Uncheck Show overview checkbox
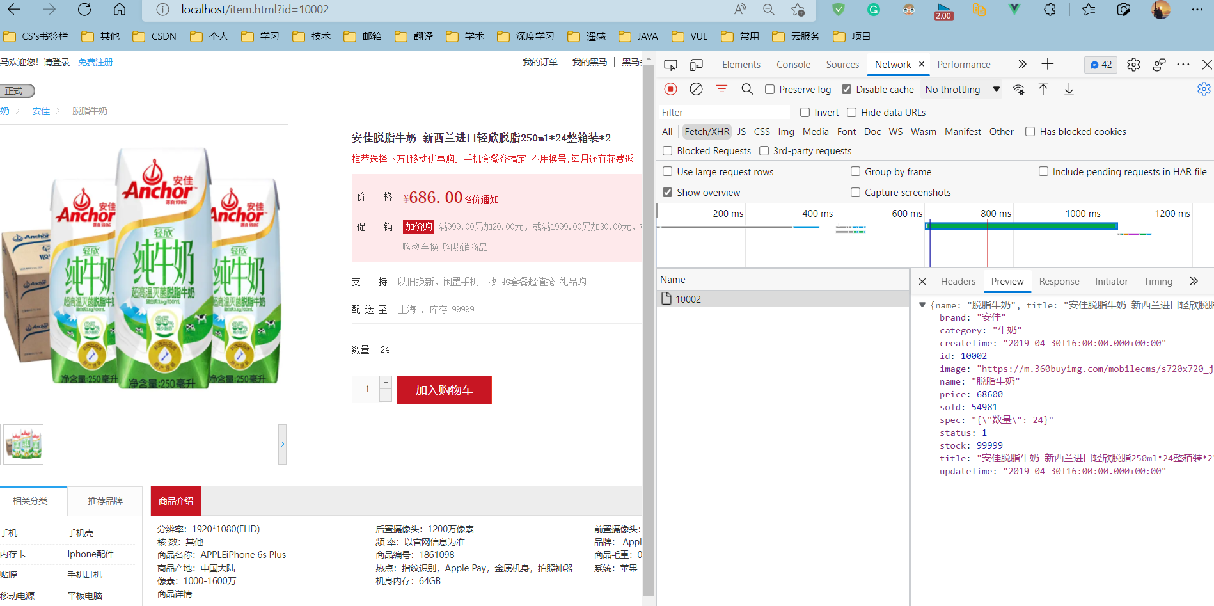The image size is (1214, 606). [668, 193]
